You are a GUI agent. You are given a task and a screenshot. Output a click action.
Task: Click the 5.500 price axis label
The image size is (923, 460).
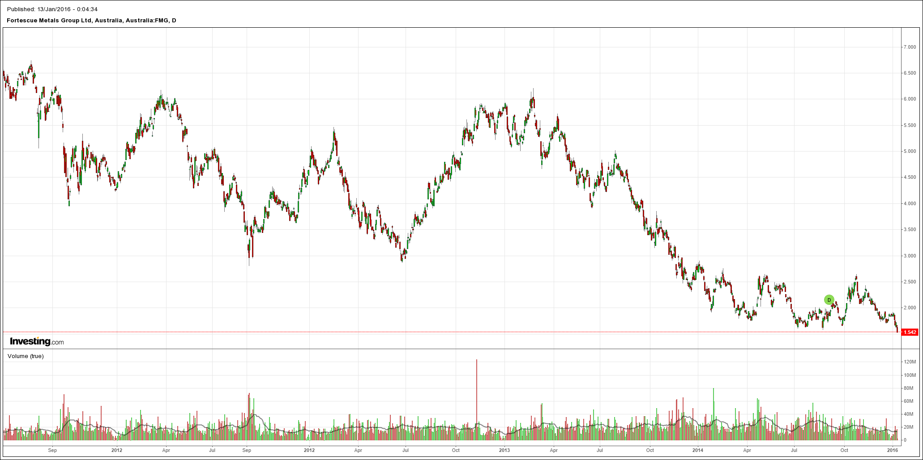tap(909, 125)
